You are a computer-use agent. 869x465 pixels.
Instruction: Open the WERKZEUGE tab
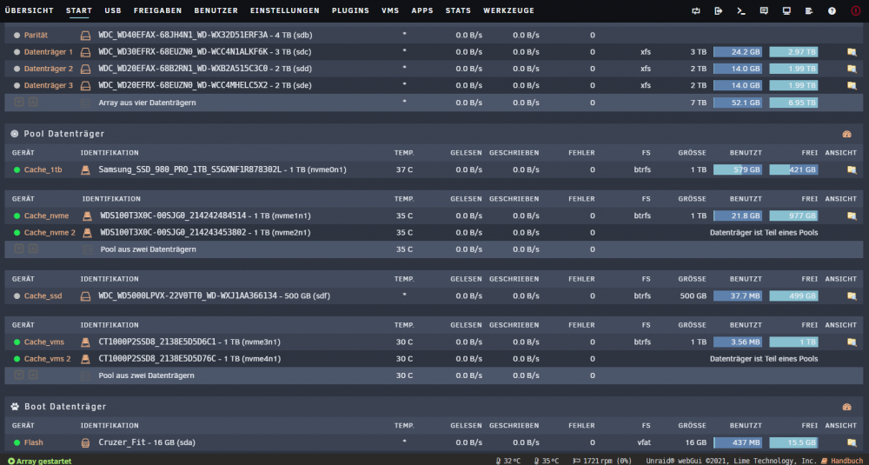click(508, 10)
